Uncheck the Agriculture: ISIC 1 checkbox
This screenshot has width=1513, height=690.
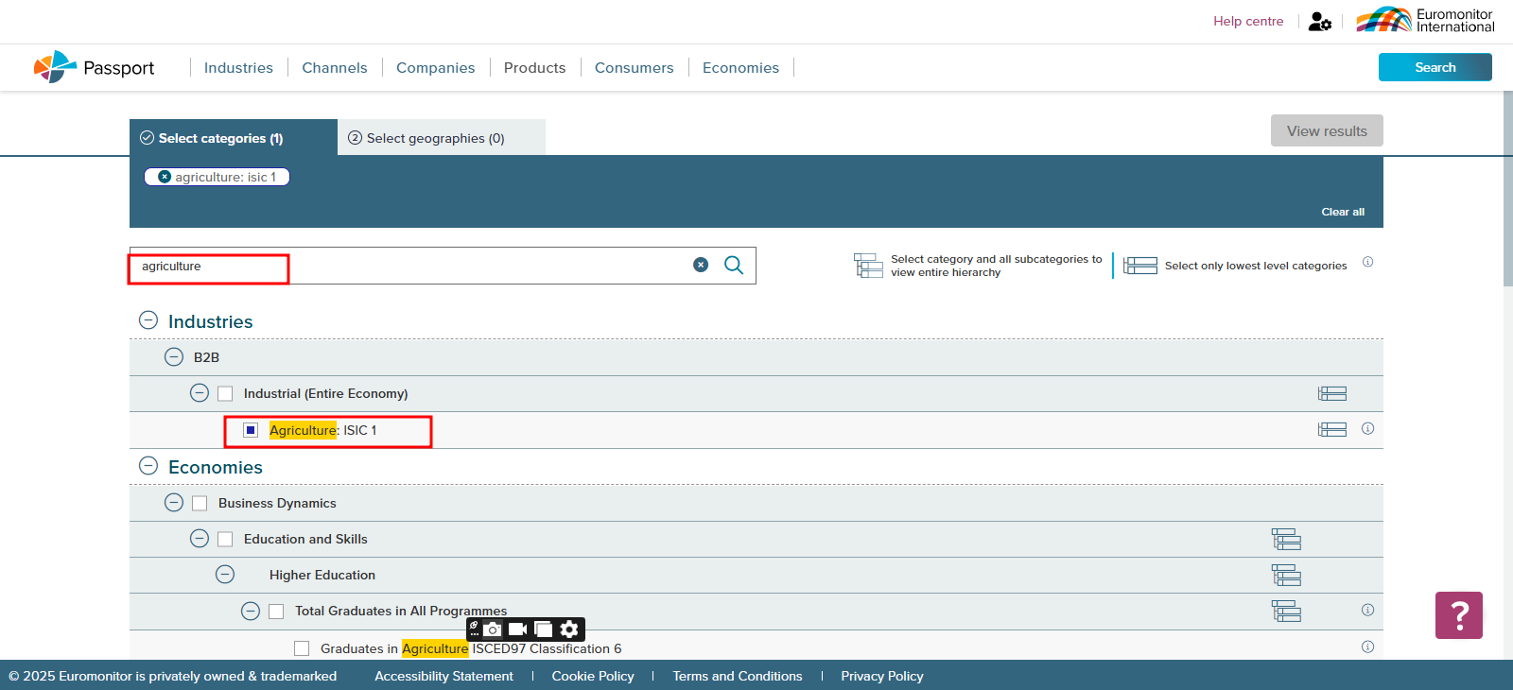point(251,430)
